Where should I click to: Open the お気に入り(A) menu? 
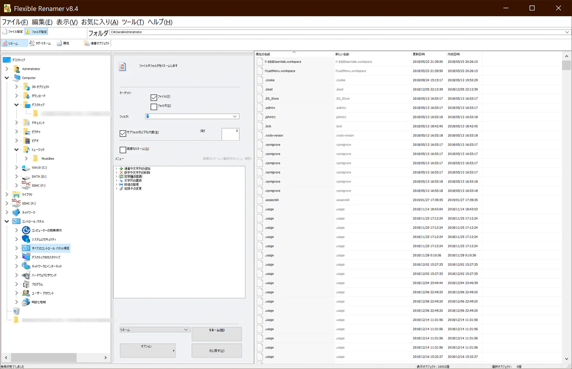[x=100, y=22]
